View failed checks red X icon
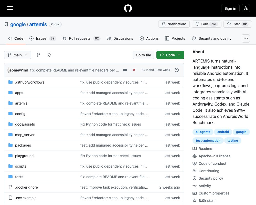 134,70
